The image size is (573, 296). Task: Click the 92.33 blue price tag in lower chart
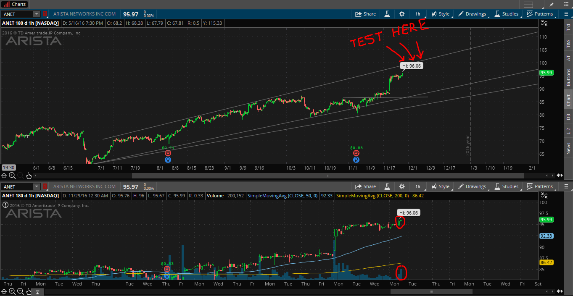coord(546,236)
